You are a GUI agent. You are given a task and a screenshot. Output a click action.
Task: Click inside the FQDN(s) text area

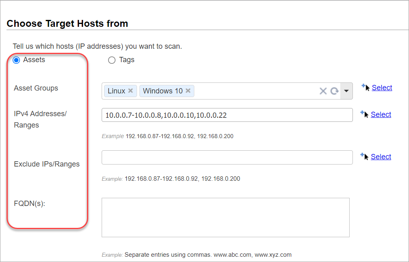(225, 217)
